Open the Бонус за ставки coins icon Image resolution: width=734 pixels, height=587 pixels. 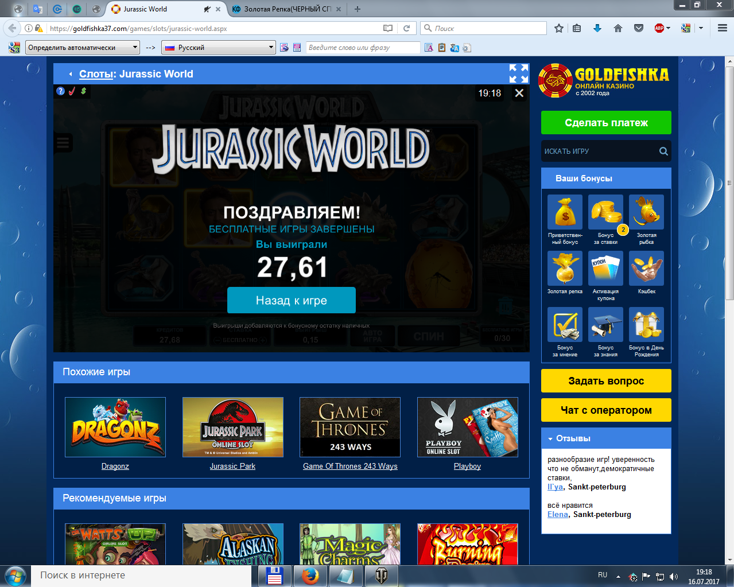[x=605, y=212]
